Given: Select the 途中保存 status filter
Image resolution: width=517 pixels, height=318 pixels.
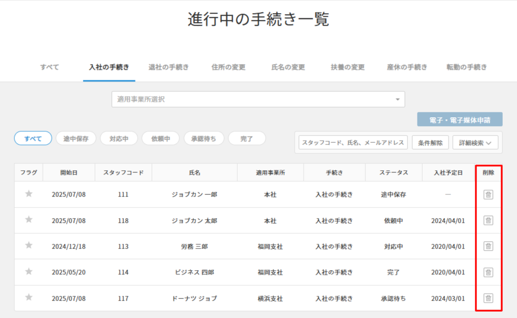Looking at the screenshot, I should tap(76, 138).
